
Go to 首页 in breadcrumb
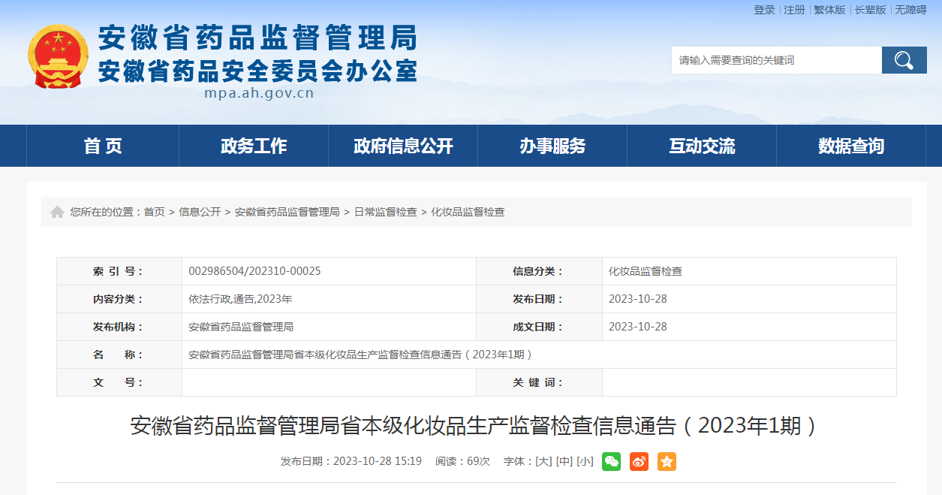[155, 212]
